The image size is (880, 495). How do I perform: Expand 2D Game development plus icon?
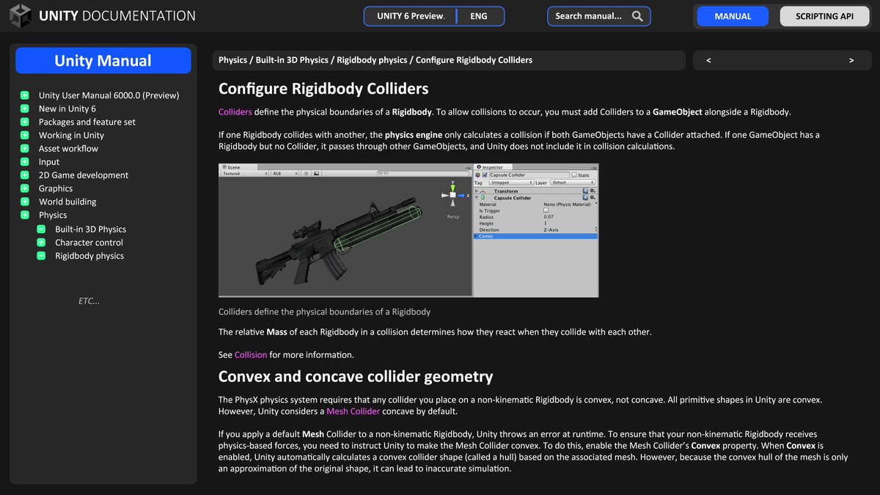[x=24, y=175]
